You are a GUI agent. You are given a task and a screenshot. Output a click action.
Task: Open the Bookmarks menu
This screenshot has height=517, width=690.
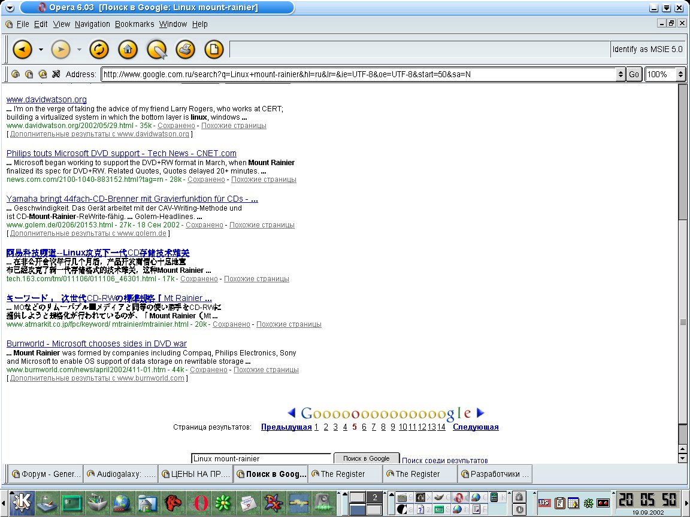135,24
